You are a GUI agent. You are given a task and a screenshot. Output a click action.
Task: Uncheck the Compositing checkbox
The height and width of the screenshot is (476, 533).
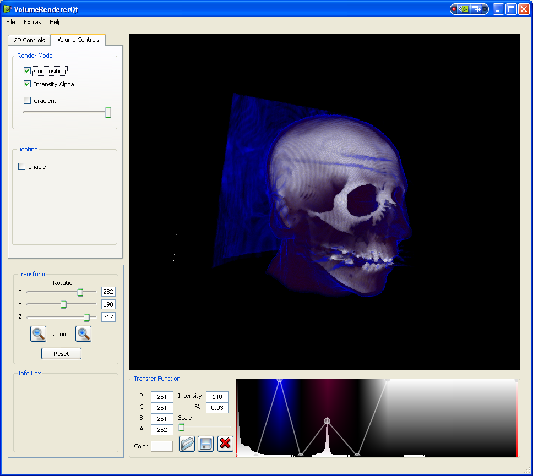(27, 71)
